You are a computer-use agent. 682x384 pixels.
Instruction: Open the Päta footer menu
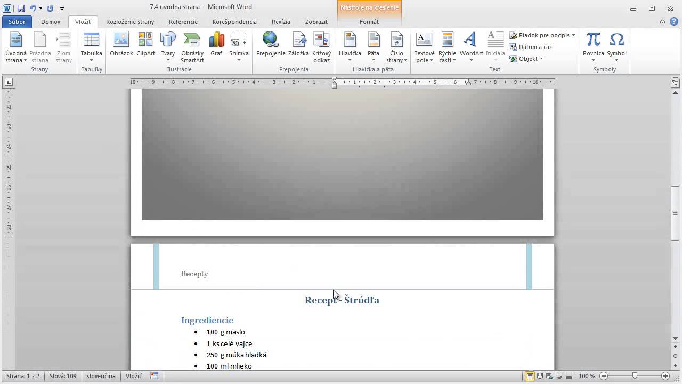(374, 47)
